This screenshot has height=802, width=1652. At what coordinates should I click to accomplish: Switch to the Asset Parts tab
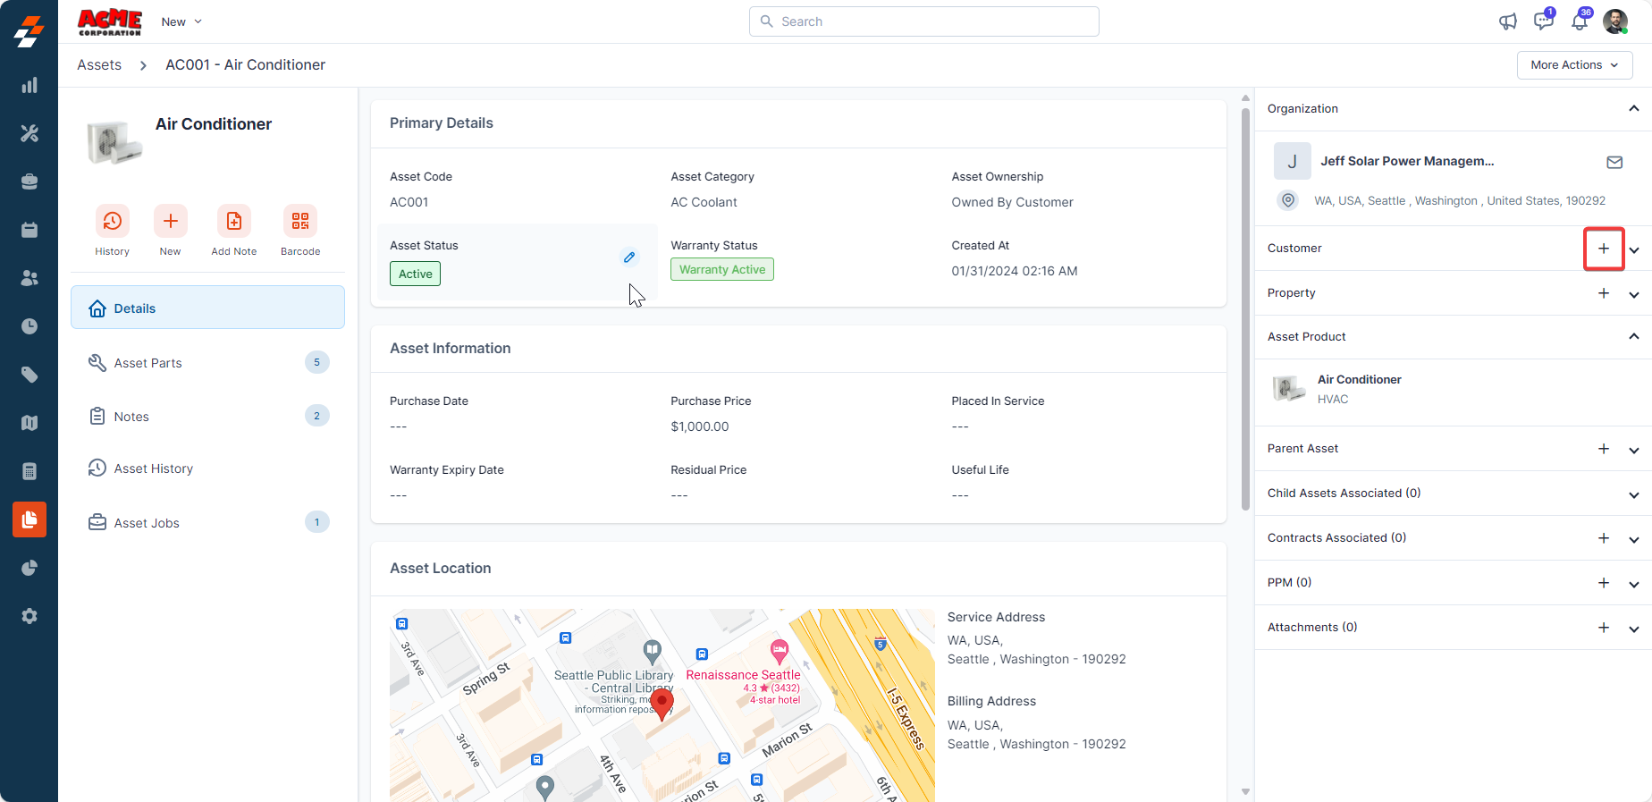pyautogui.click(x=148, y=363)
